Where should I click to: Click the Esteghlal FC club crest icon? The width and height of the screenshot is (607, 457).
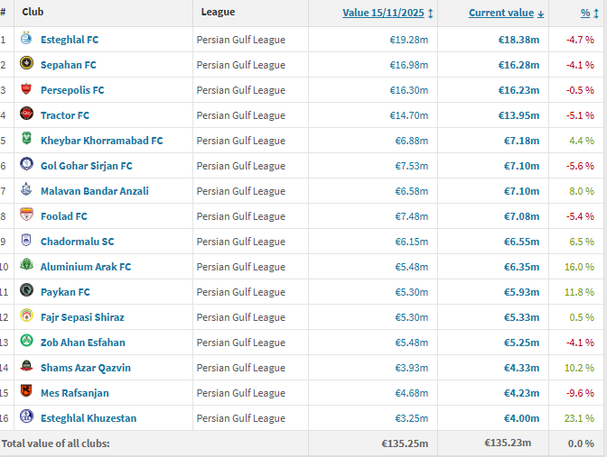26,40
